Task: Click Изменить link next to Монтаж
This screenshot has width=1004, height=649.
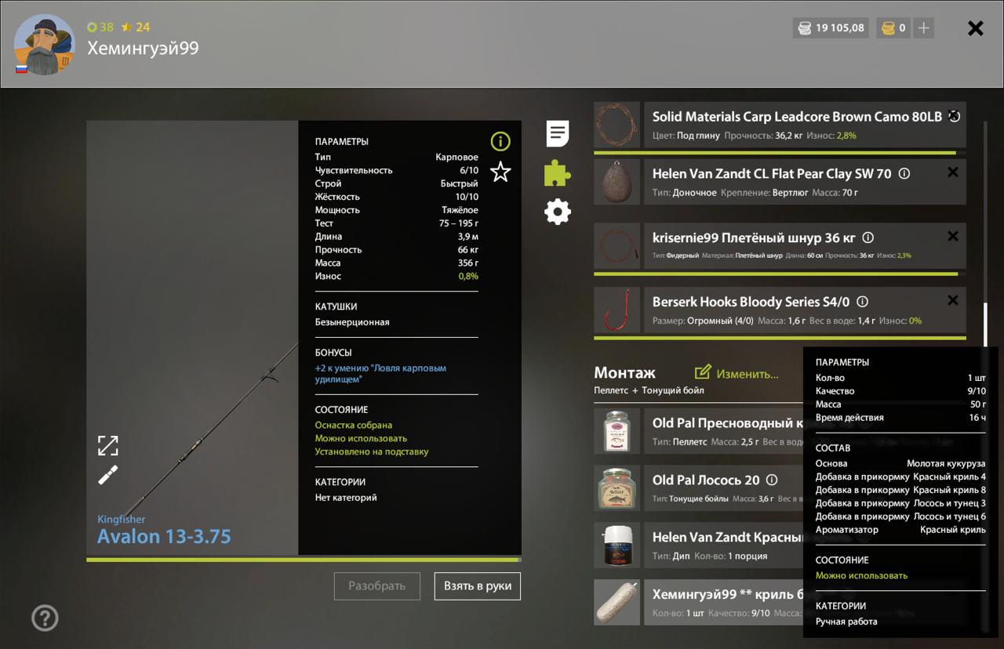Action: pos(737,374)
